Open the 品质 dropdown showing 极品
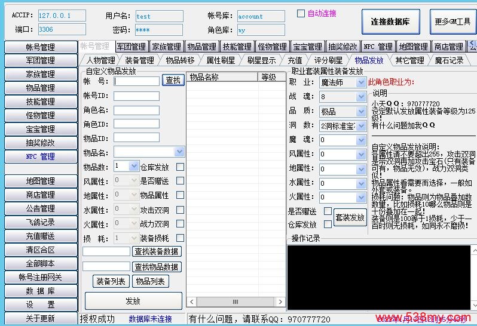 coord(361,112)
